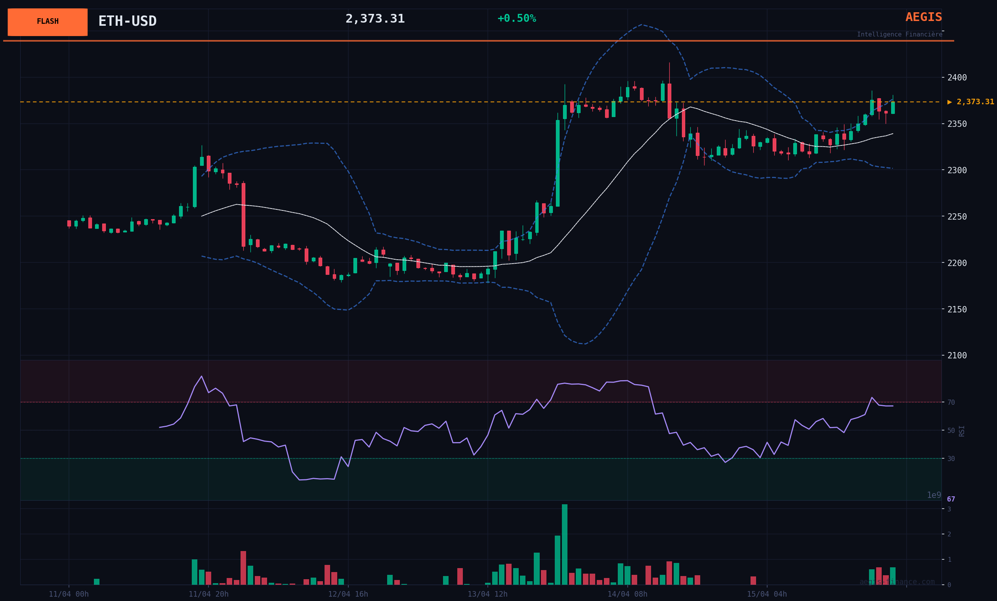This screenshot has height=601, width=997.
Task: Click the 2400 price axis label
Action: click(x=957, y=77)
